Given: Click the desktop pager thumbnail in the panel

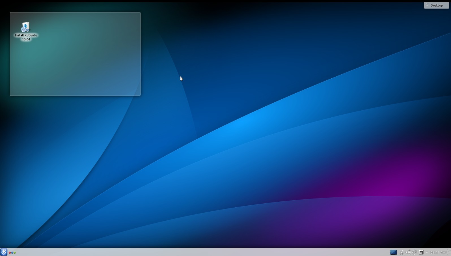Looking at the screenshot, I should click(393, 252).
